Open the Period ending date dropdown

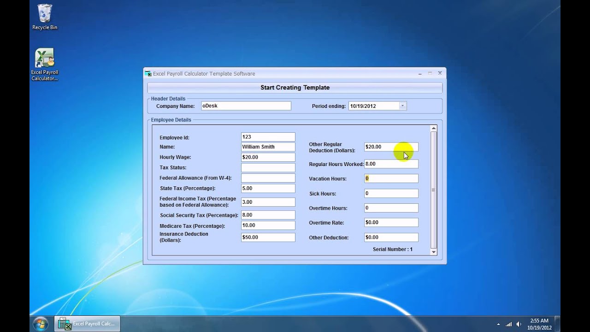[x=402, y=106]
